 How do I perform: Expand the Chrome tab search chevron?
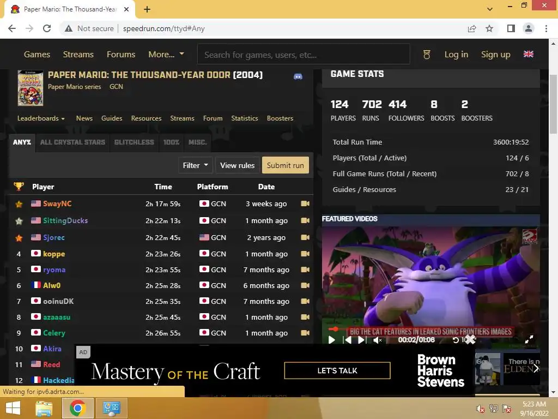pos(490,9)
